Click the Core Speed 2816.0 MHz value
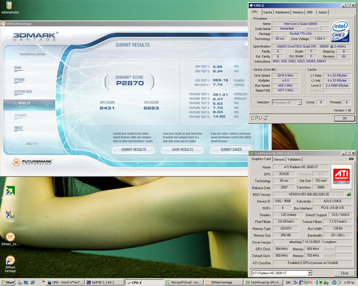Screen dimensions: 358x286 pos(286,75)
